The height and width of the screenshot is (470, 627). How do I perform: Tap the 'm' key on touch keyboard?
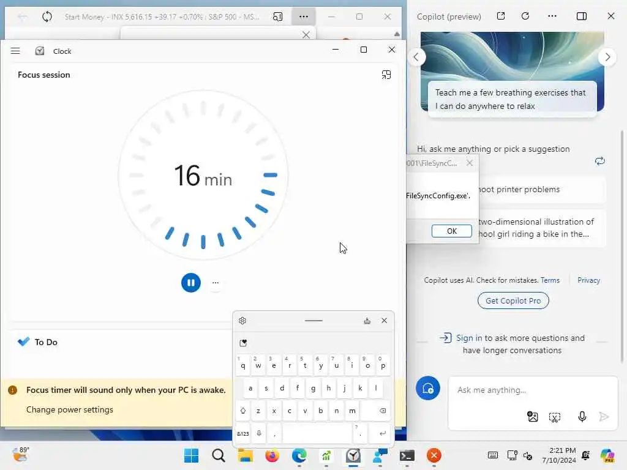(352, 411)
